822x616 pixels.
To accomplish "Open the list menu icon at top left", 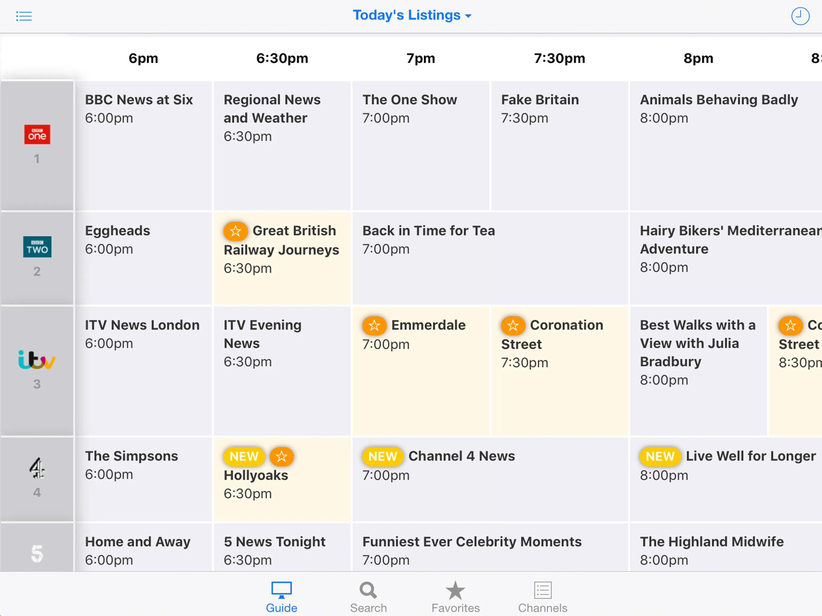I will click(x=24, y=16).
